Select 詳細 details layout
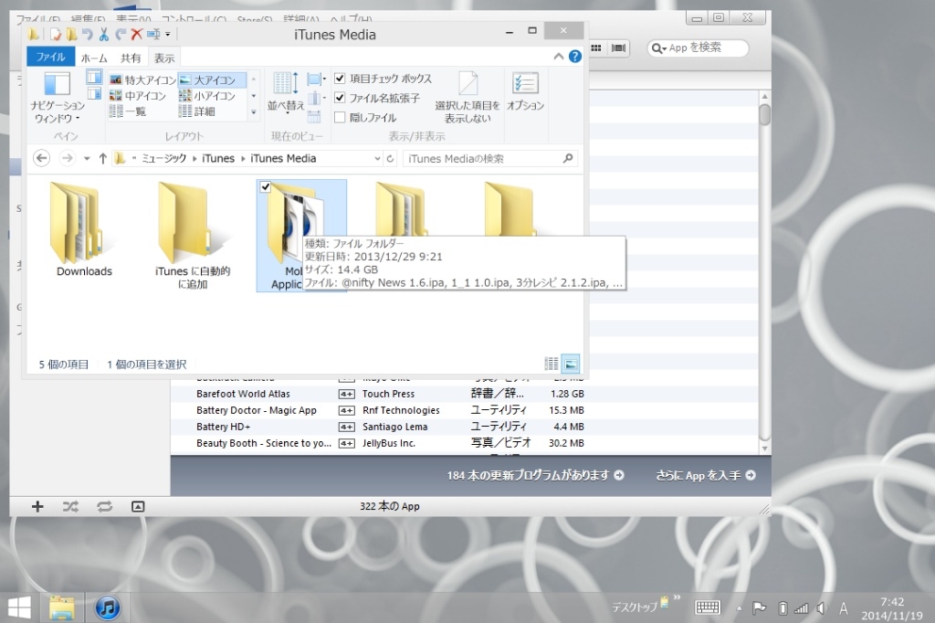Viewport: 935px width, 623px height. click(198, 111)
